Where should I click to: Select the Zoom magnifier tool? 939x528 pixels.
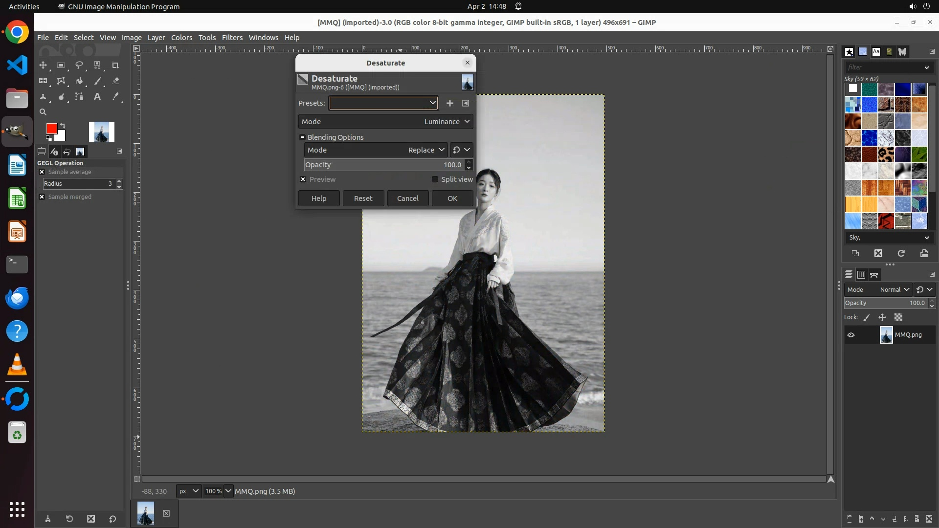(43, 112)
